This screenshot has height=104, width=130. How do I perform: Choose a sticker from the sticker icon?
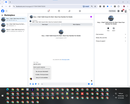pos(36,84)
